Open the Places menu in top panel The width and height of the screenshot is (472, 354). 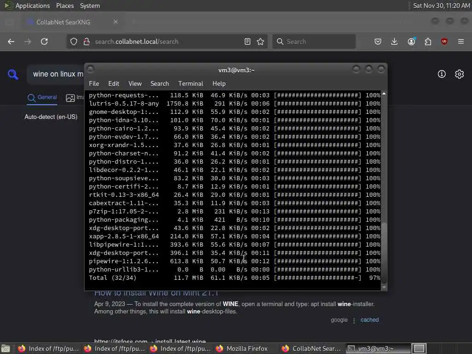(x=65, y=6)
